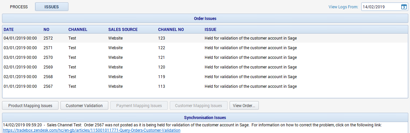Open the calendar date picker icon

tap(404, 7)
